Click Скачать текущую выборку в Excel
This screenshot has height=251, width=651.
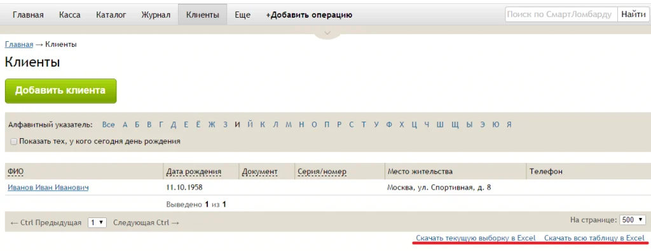click(476, 238)
